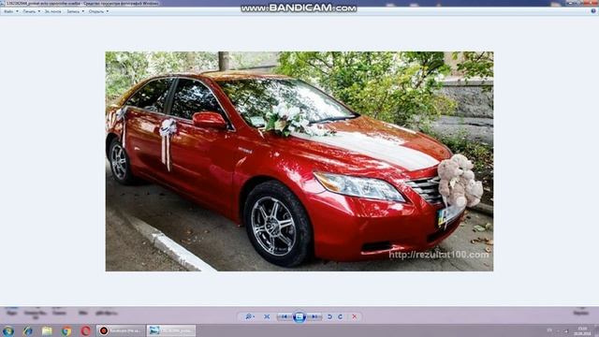The height and width of the screenshot is (337, 599).
Task: Rotate the photo clockwise
Action: tap(341, 316)
